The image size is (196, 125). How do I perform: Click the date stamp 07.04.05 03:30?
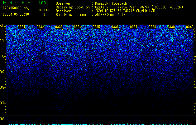(x=16, y=14)
